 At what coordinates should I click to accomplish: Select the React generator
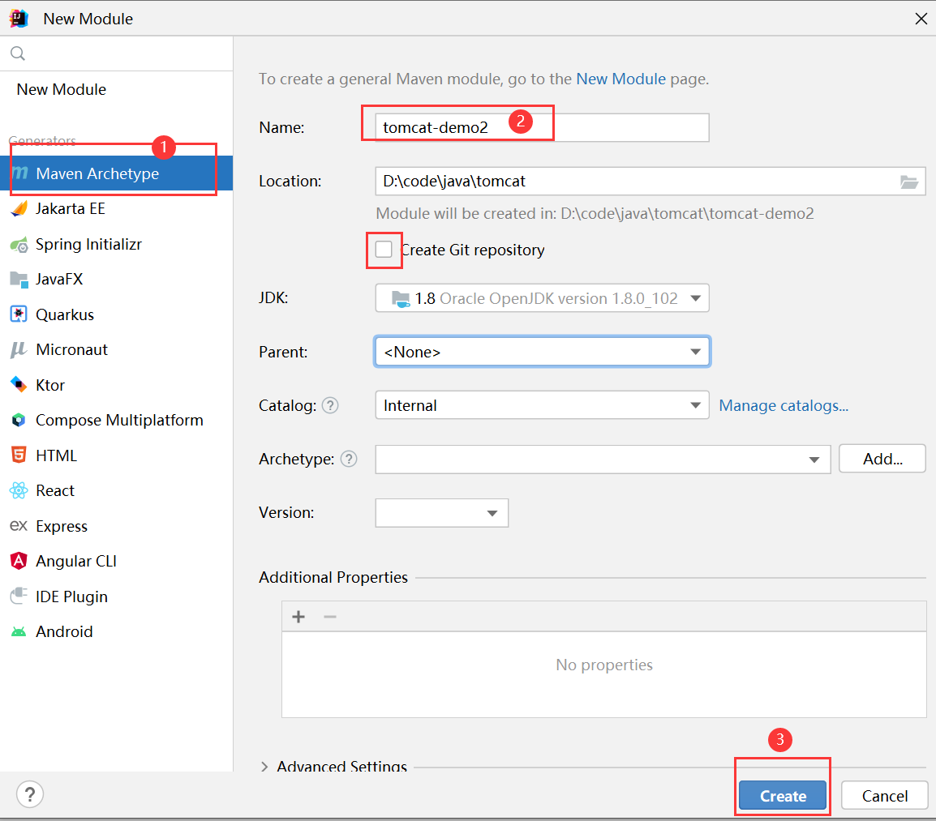(x=117, y=490)
